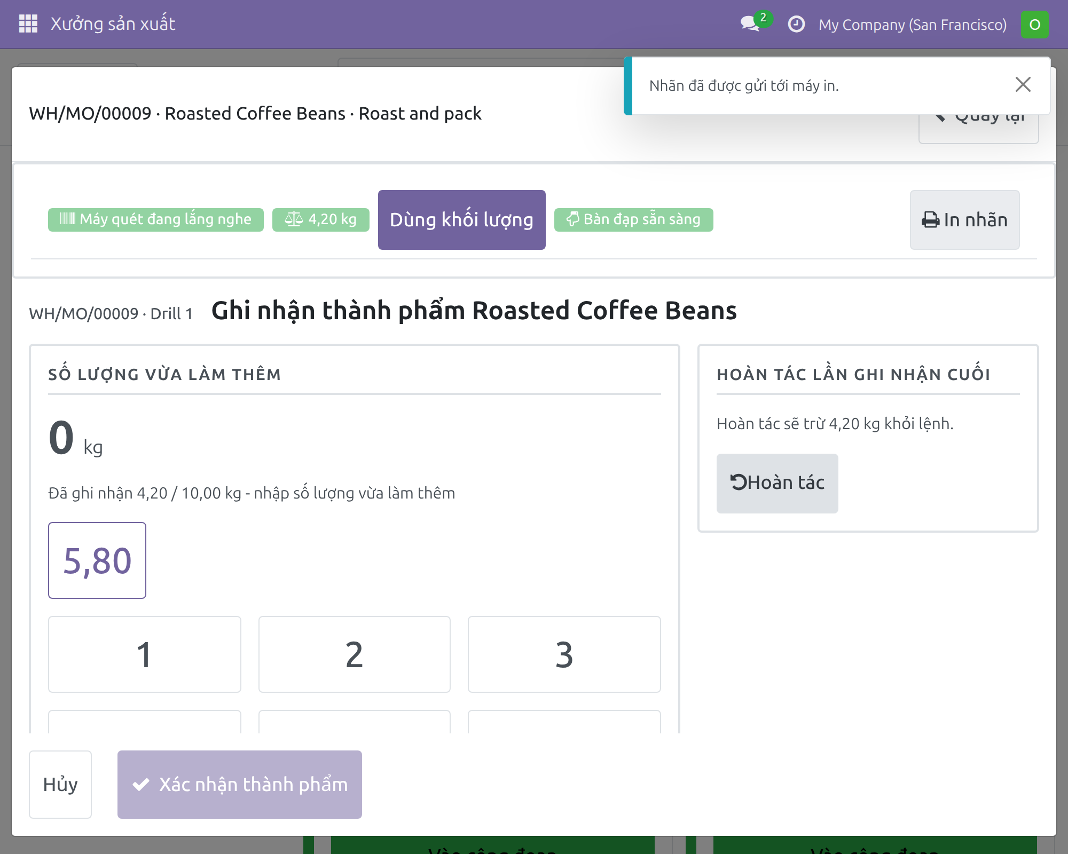Click the scale 4,20 kg badge
Screen dimensions: 1068x854
pyautogui.click(x=320, y=219)
